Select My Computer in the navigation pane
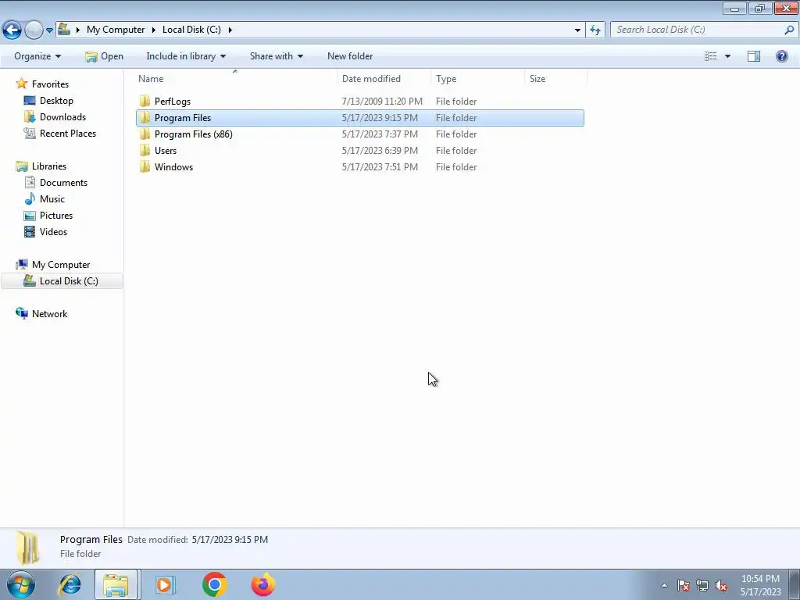800x600 pixels. point(61,265)
